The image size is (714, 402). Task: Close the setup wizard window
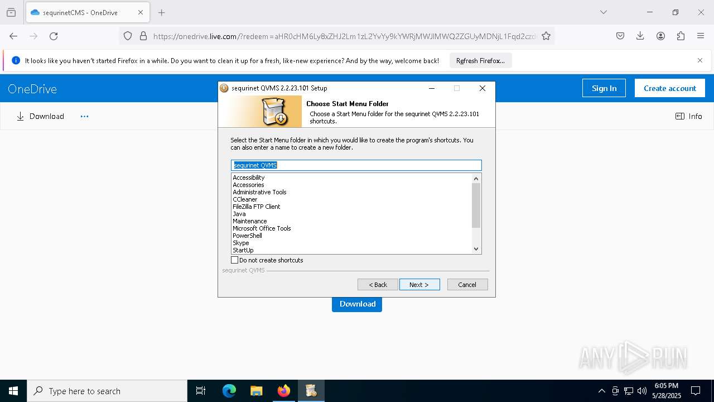(x=483, y=88)
